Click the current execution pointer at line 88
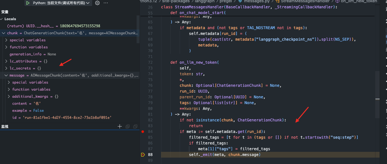Viewport: 387px width, 164px height. [143, 155]
